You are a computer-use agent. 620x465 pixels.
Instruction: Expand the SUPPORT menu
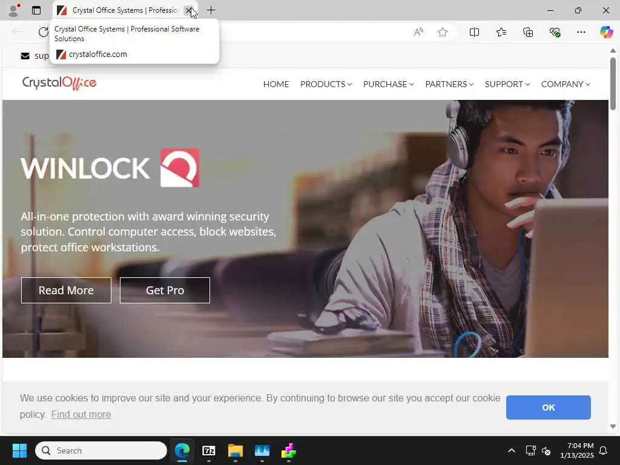(507, 84)
